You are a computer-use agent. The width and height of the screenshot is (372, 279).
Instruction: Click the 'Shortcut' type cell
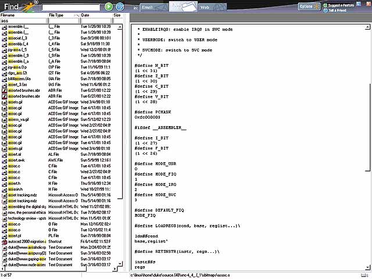pyautogui.click(x=55, y=242)
